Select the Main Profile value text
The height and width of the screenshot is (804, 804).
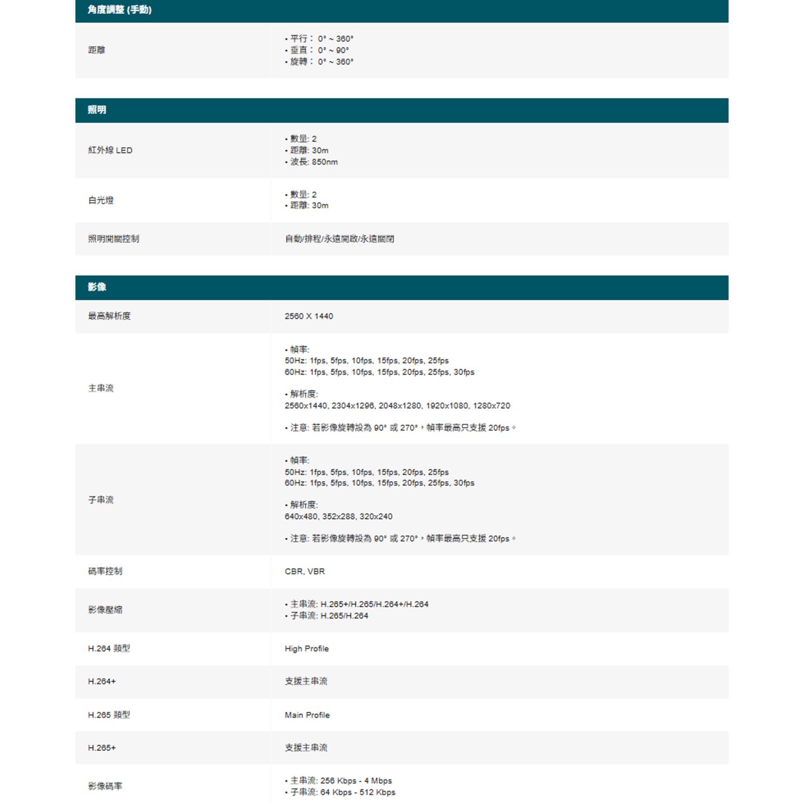[307, 715]
